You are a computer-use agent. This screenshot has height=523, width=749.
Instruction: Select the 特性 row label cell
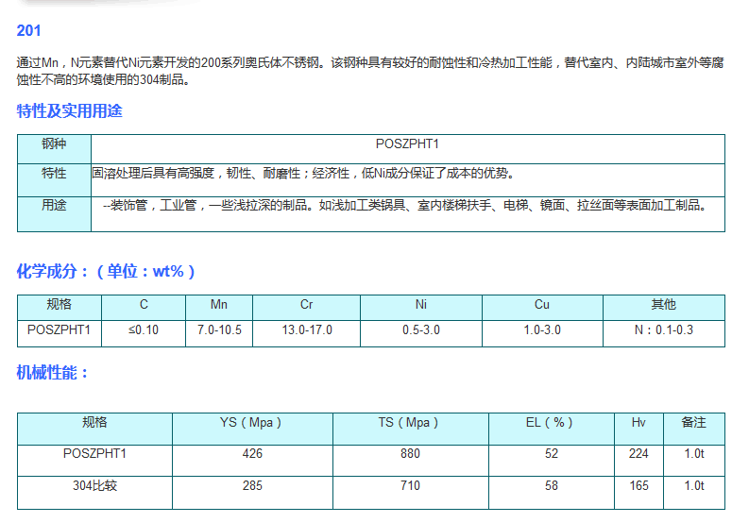click(x=54, y=174)
